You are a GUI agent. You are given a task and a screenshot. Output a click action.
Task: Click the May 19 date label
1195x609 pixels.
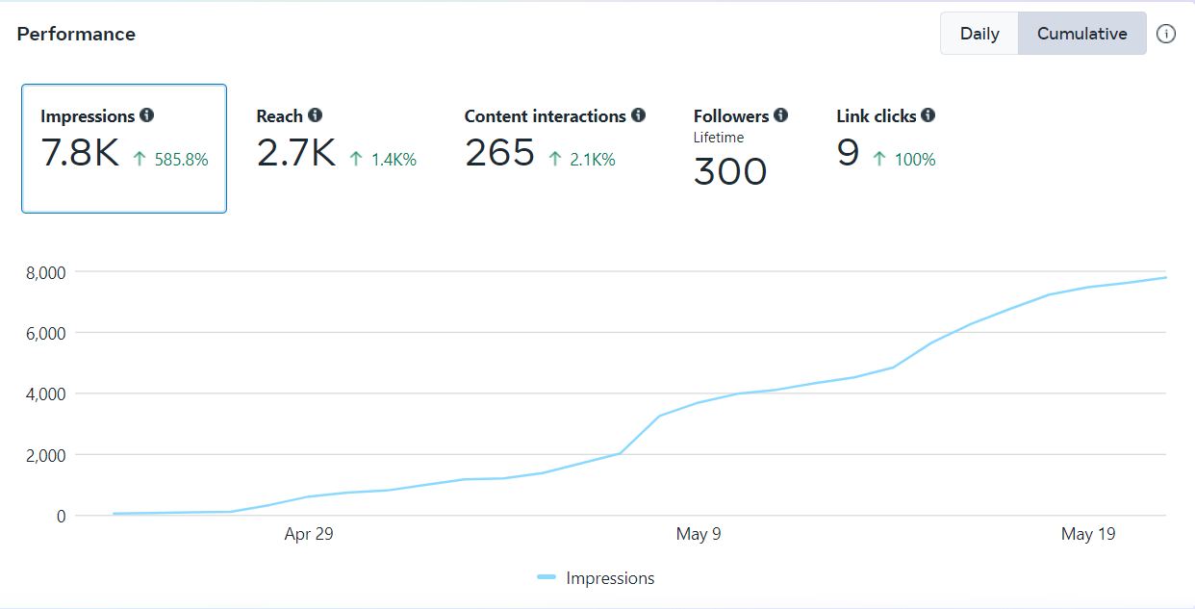(x=1088, y=534)
